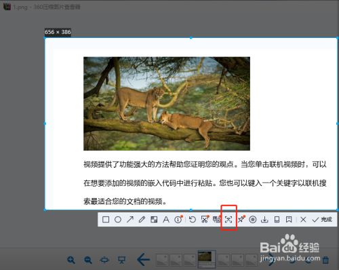Click the text recognition scan icon
The image size is (339, 270).
(x=228, y=220)
